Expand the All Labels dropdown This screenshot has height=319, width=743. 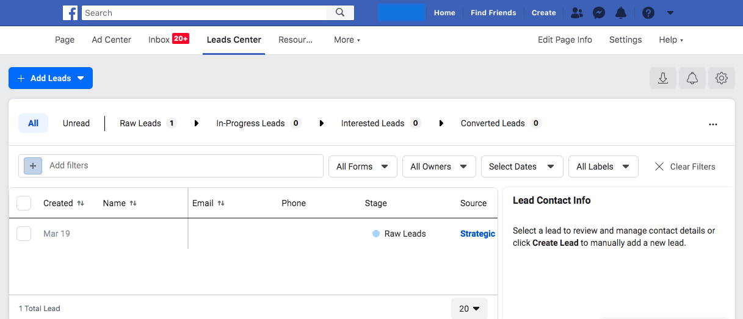[x=603, y=167]
